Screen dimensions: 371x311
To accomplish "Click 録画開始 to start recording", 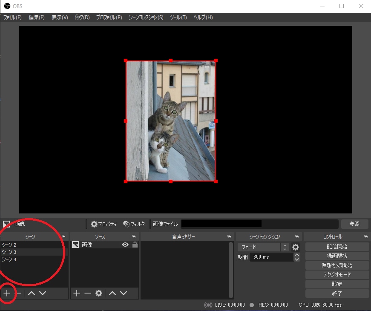I will click(x=337, y=256).
